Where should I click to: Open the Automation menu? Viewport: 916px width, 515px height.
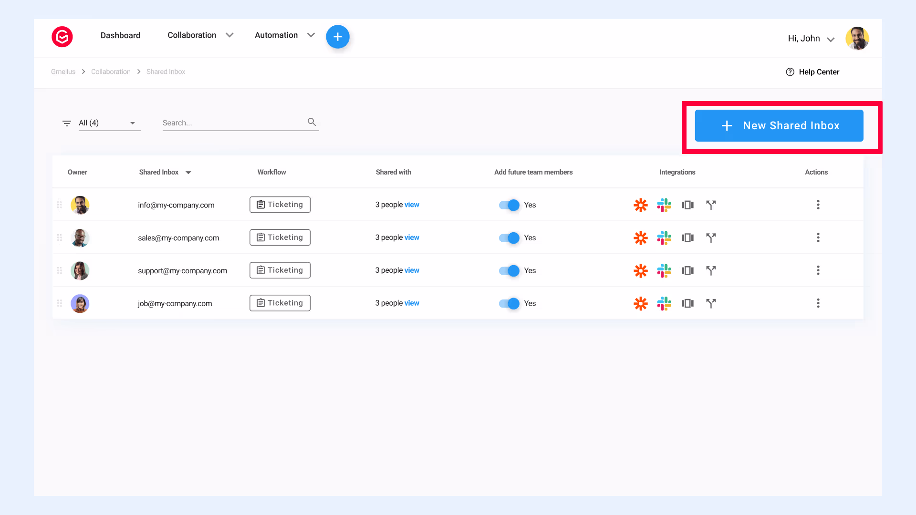click(284, 35)
